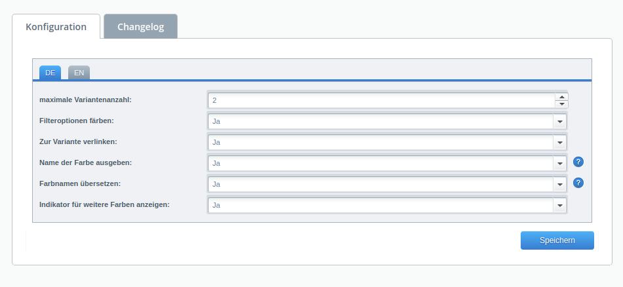The width and height of the screenshot is (623, 287).
Task: Expand the Zur Variante verlinken dropdown arrow
Action: pyautogui.click(x=560, y=142)
